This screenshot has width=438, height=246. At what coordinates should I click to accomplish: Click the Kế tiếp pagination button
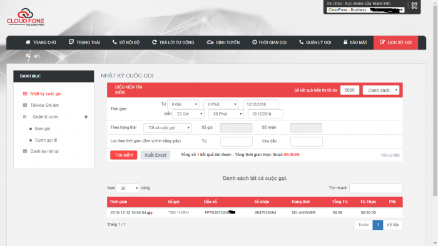393,225
